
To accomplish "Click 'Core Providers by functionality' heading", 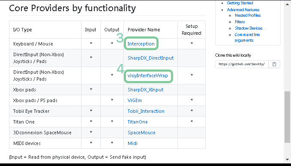I will click(72, 8).
